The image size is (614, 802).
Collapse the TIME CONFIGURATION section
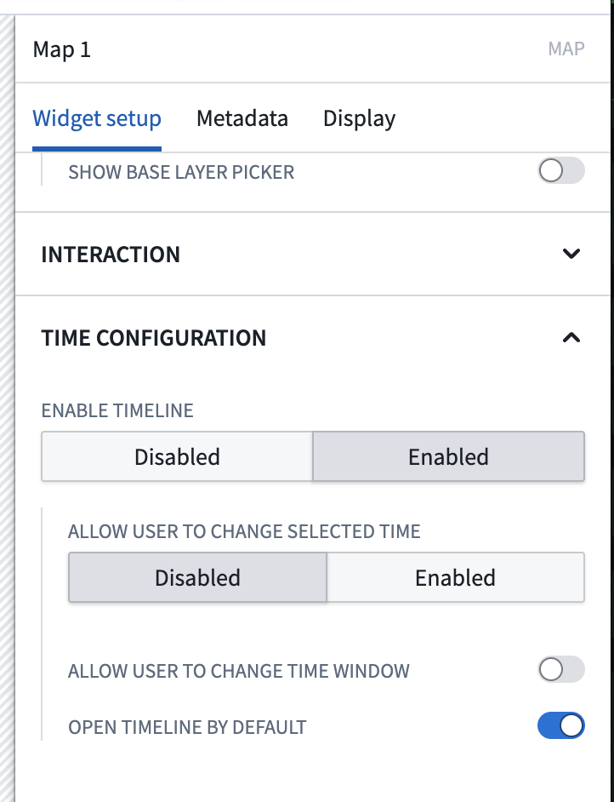pyautogui.click(x=571, y=337)
